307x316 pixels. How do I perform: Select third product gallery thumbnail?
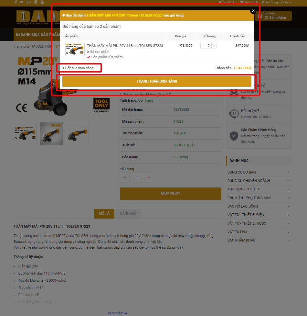(78, 133)
